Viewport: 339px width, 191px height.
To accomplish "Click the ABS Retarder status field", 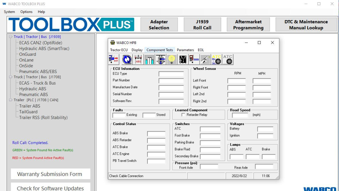I will (x=156, y=141).
